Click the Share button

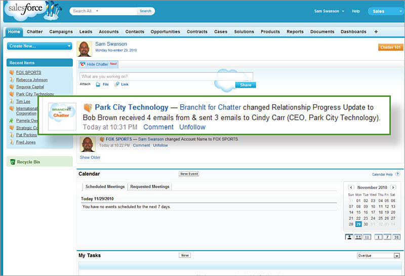pyautogui.click(x=246, y=85)
